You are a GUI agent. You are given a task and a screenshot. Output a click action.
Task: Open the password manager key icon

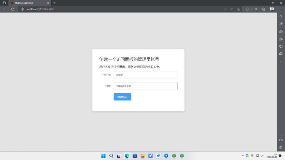pyautogui.click(x=225, y=9)
